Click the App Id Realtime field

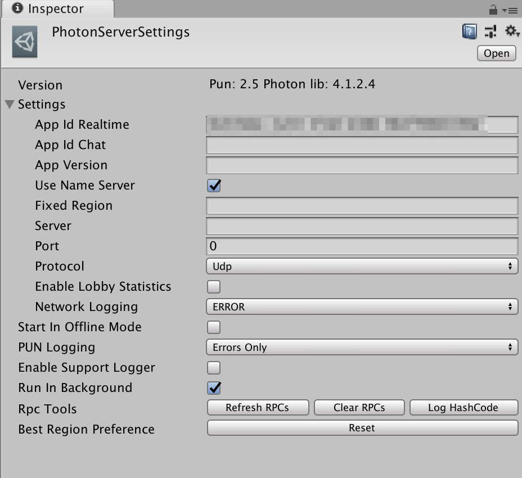tap(362, 125)
